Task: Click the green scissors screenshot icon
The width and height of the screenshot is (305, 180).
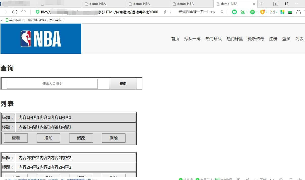Action: pos(242,12)
